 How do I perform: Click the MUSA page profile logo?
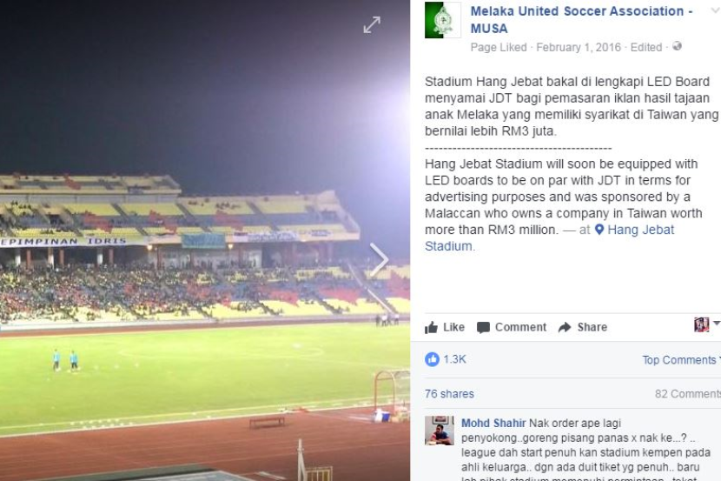443,20
